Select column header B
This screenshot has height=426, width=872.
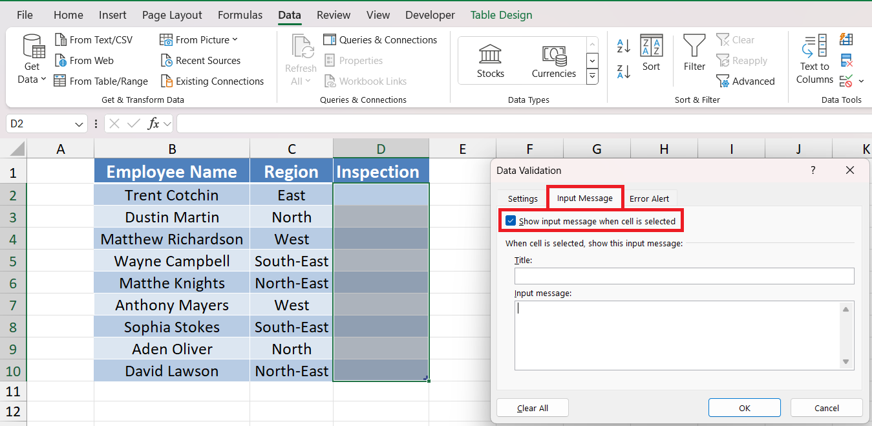[x=172, y=149]
